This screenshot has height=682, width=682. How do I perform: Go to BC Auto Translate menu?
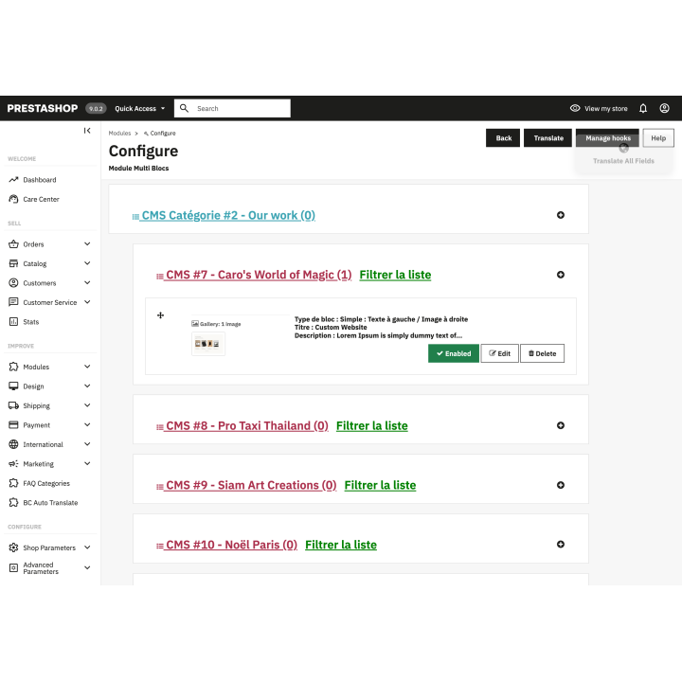[50, 503]
